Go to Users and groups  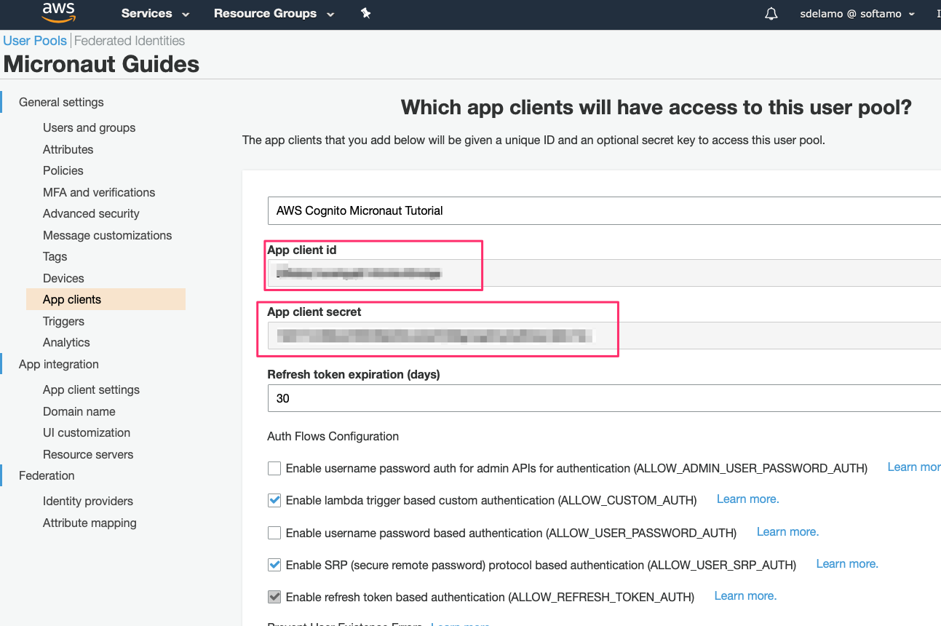click(x=89, y=127)
